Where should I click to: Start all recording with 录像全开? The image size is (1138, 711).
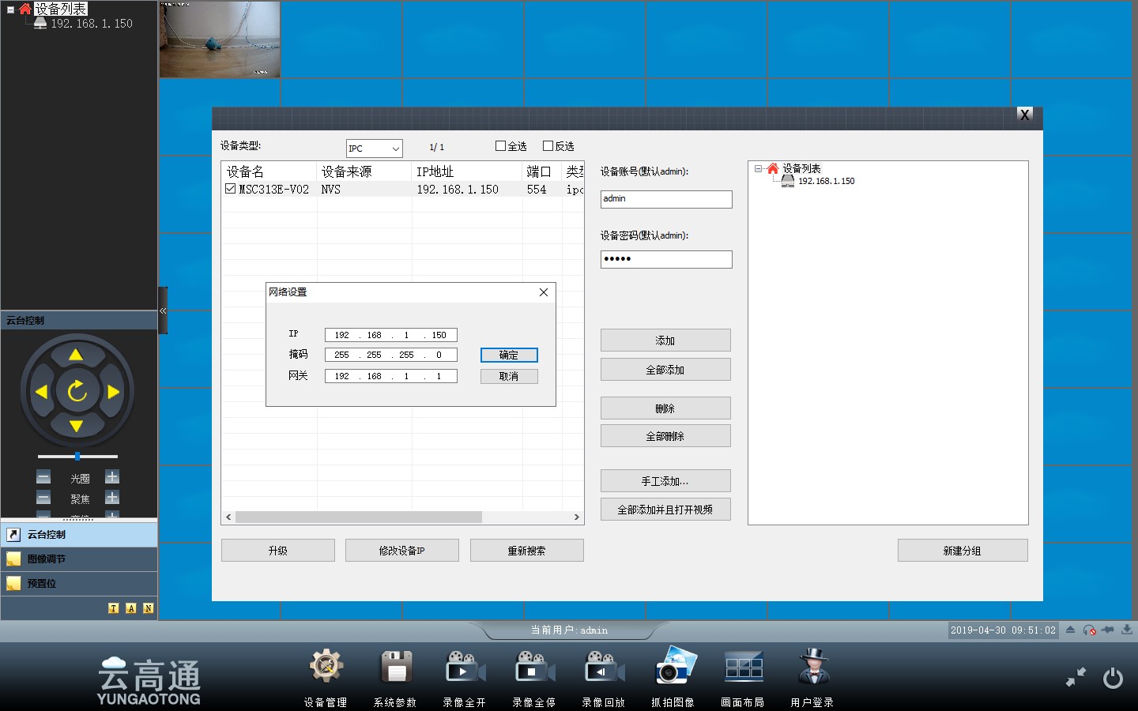pos(464,668)
